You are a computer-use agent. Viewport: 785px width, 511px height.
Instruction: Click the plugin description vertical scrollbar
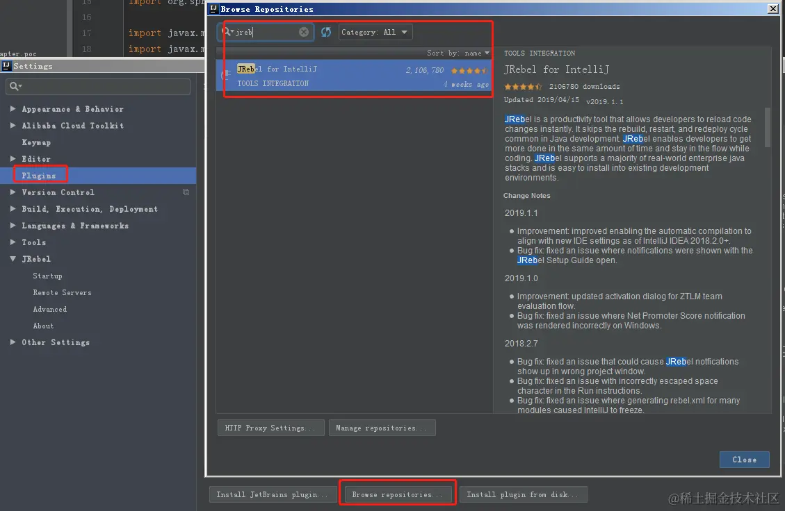[768, 128]
